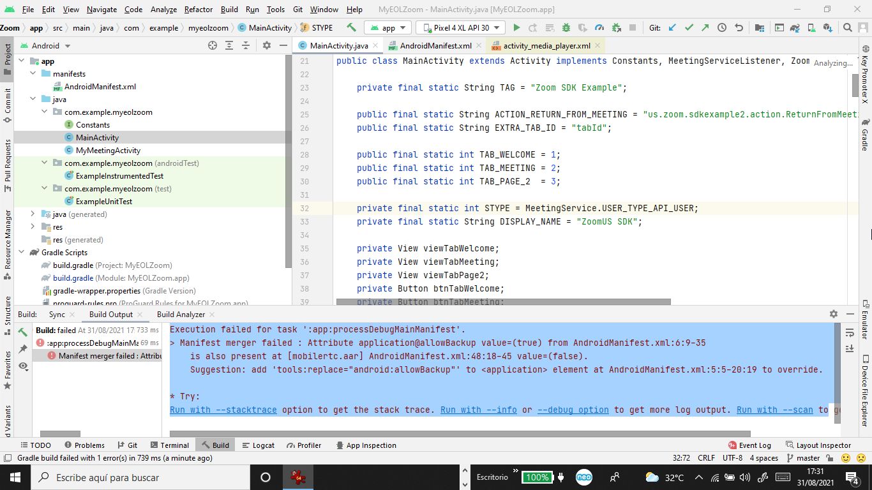Open the Analyze menu
Image resolution: width=872 pixels, height=490 pixels.
click(164, 9)
